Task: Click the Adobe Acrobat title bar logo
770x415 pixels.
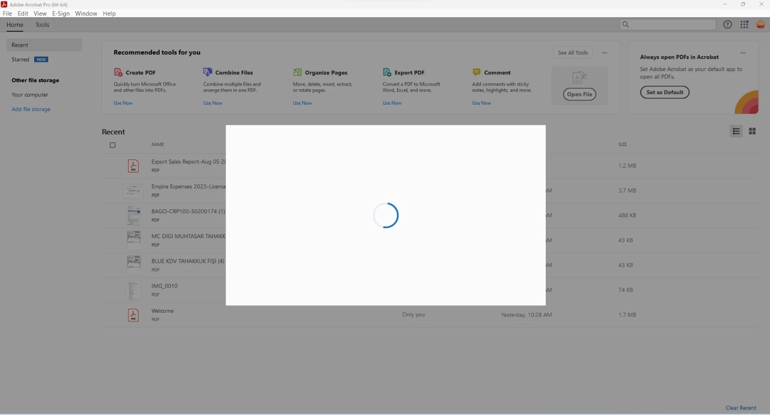Action: 4,4
